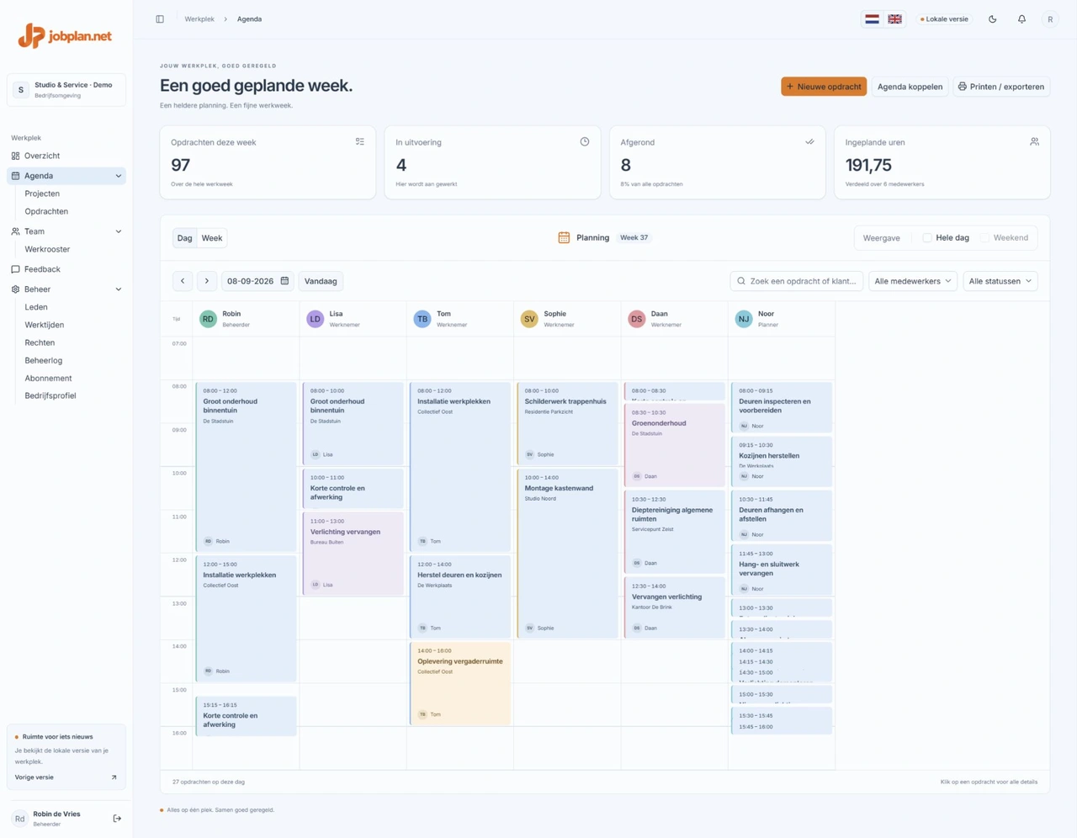This screenshot has width=1077, height=838.
Task: Enable the Hele dag checkbox
Action: [927, 238]
